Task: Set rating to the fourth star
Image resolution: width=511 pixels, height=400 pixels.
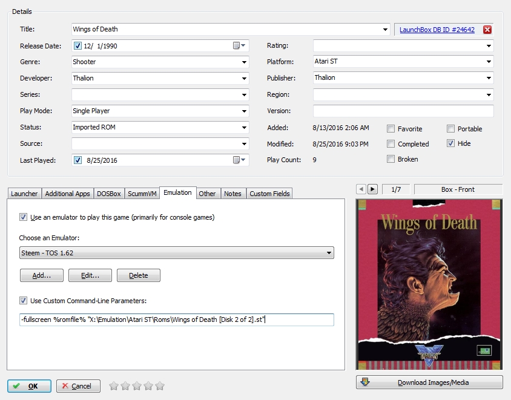Action: [148, 386]
